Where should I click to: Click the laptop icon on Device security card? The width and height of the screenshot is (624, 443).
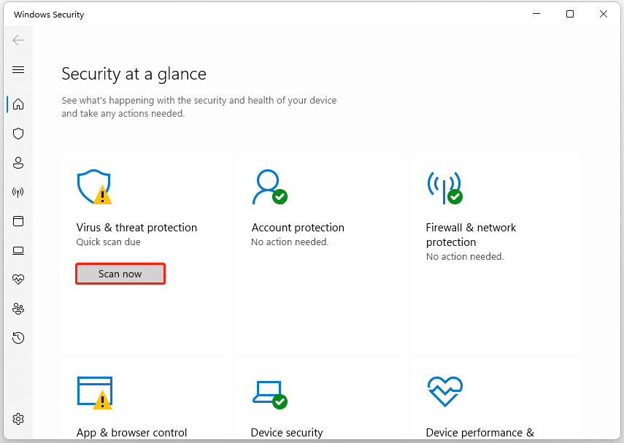270,394
